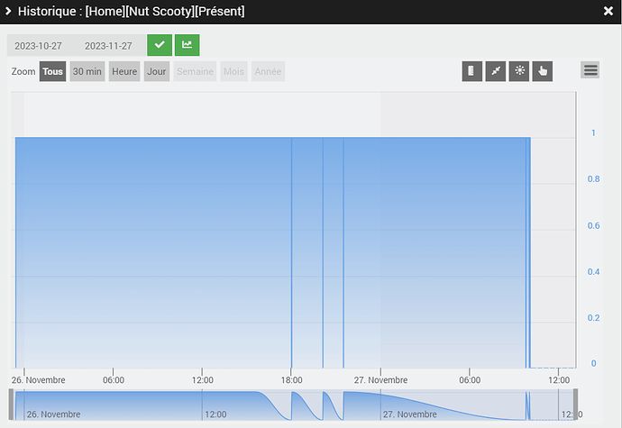This screenshot has height=428, width=622.
Task: Select the Jour zoom range
Action: [157, 71]
